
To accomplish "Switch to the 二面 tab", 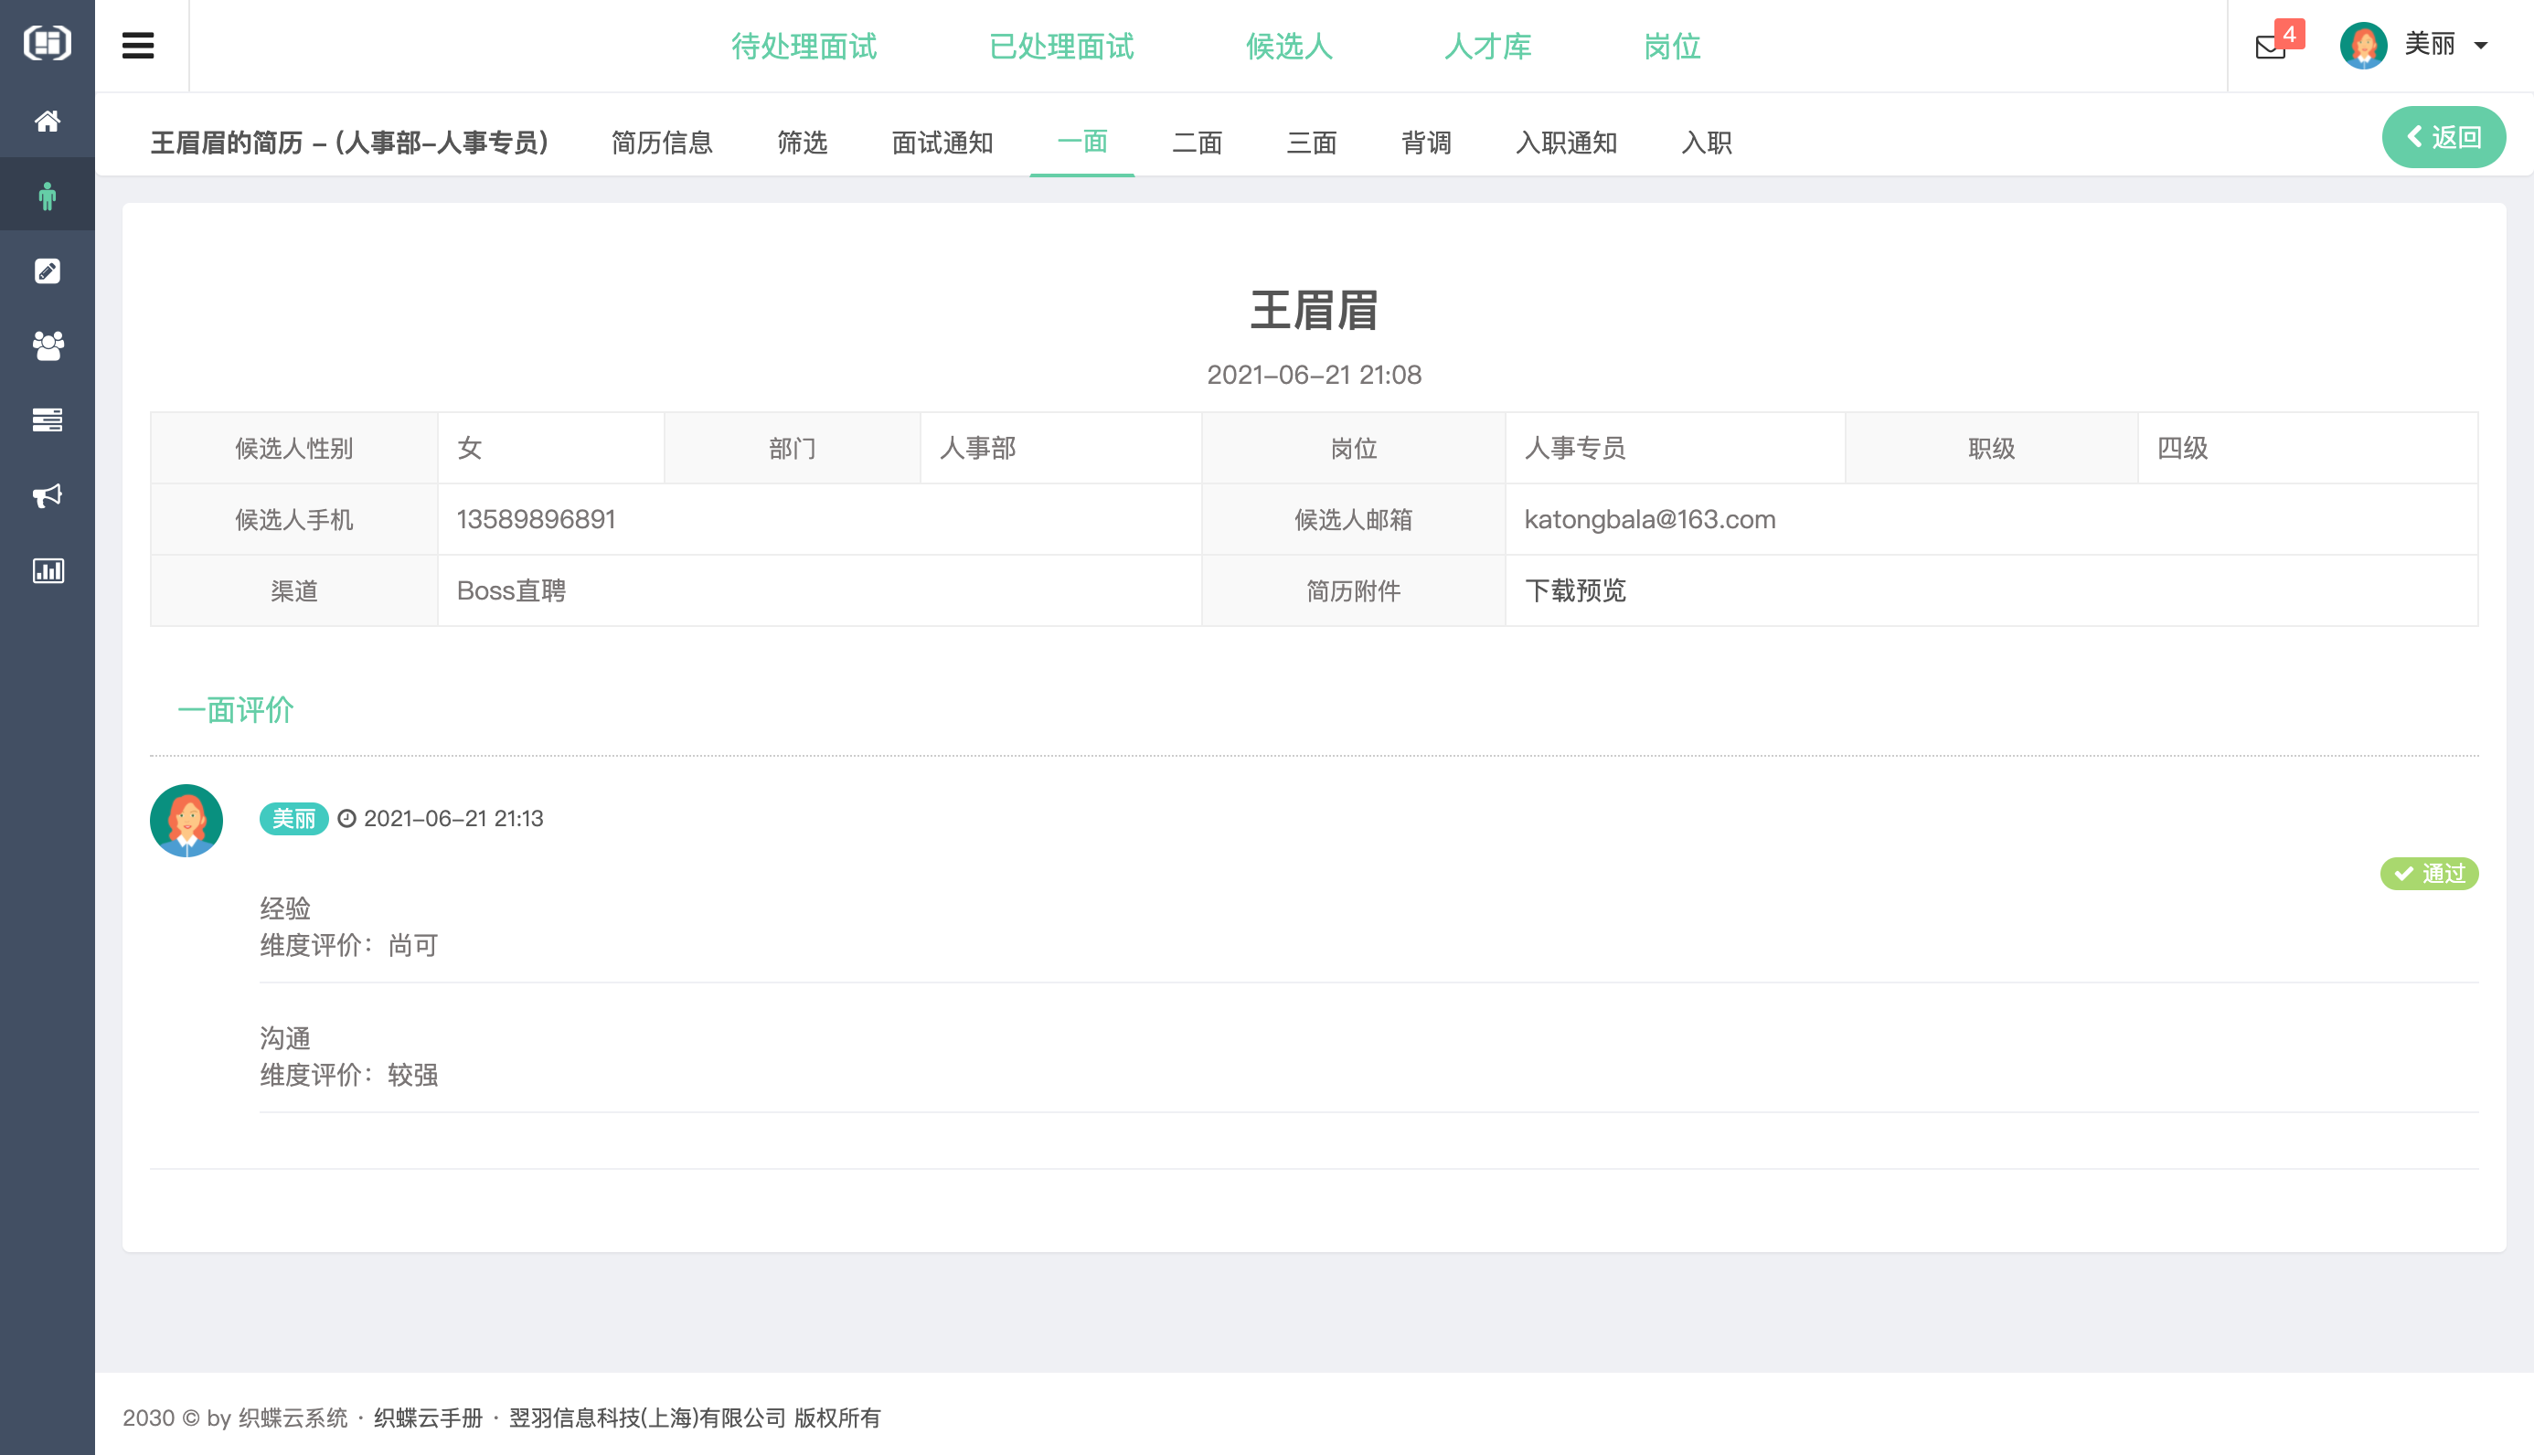I will tap(1196, 143).
